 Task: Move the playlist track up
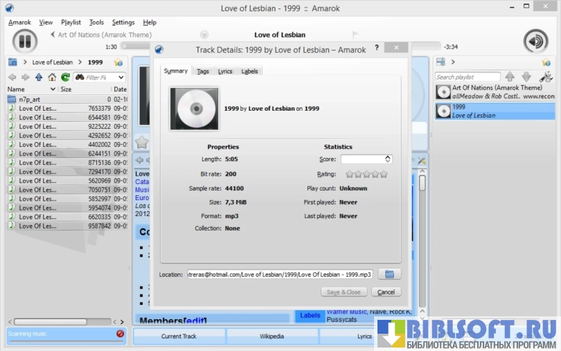510,77
